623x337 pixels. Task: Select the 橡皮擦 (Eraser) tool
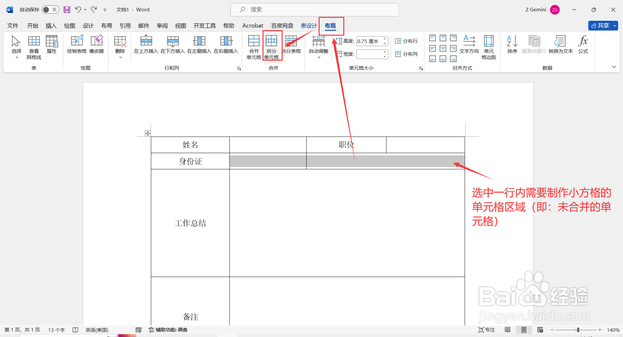point(96,45)
